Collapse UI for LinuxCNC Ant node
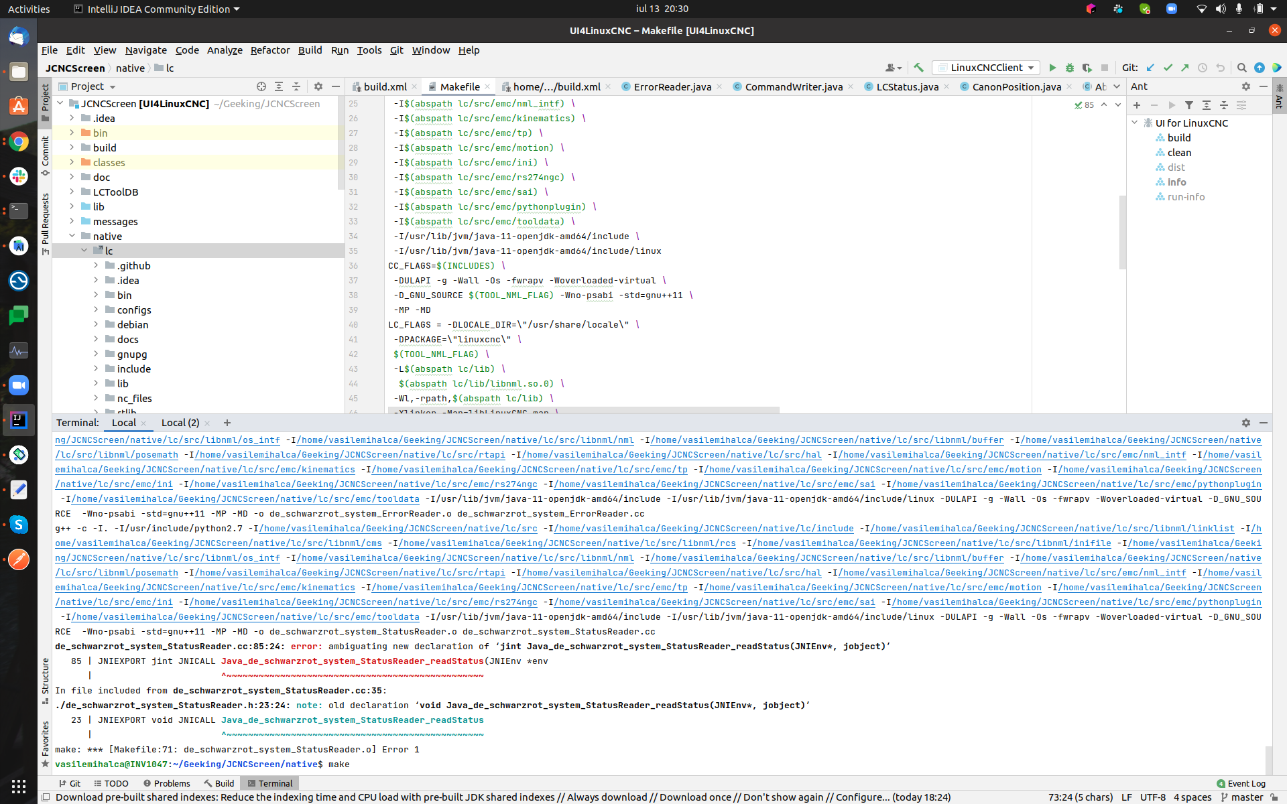 (x=1135, y=123)
